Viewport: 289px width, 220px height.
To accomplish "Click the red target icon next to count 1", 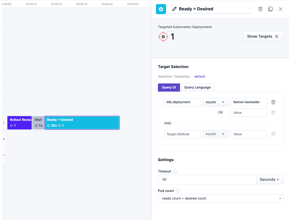I will tap(163, 36).
